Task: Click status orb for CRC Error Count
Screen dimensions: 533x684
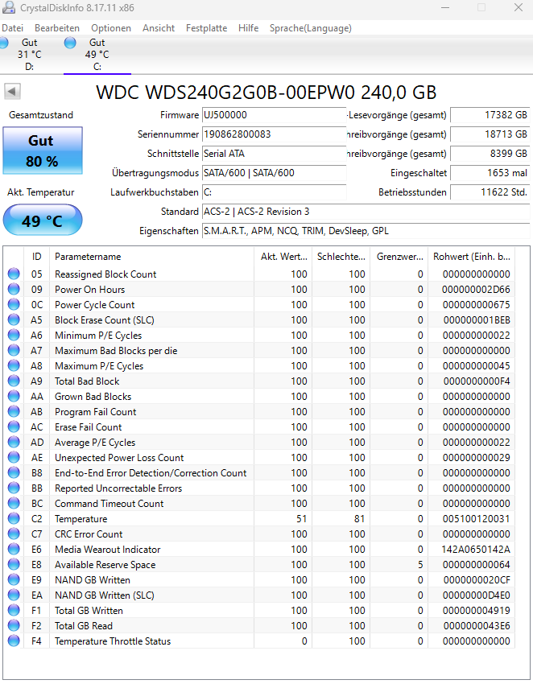Action: [x=14, y=534]
